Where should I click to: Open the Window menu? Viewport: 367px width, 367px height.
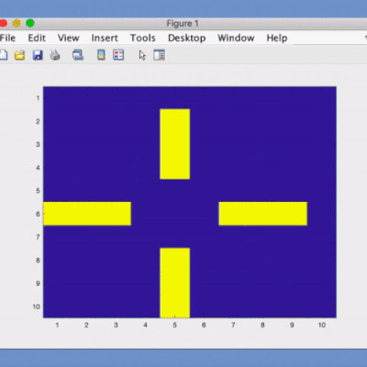click(236, 38)
